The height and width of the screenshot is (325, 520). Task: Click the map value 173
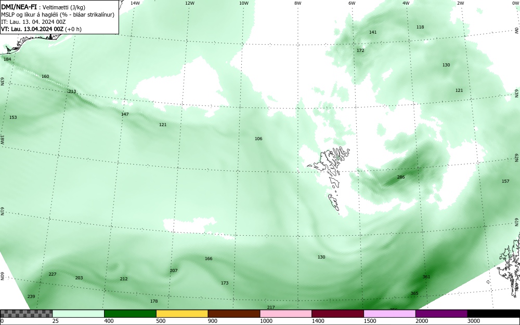pyautogui.click(x=225, y=283)
